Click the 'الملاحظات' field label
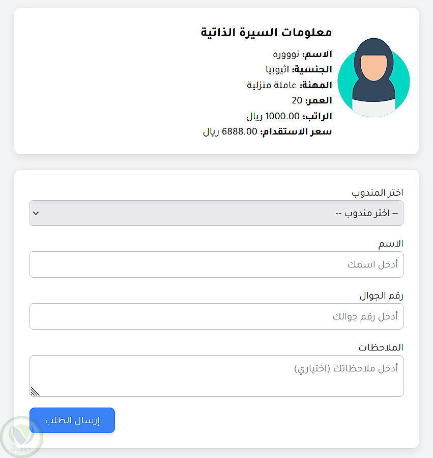This screenshot has height=458, width=433. 381,347
